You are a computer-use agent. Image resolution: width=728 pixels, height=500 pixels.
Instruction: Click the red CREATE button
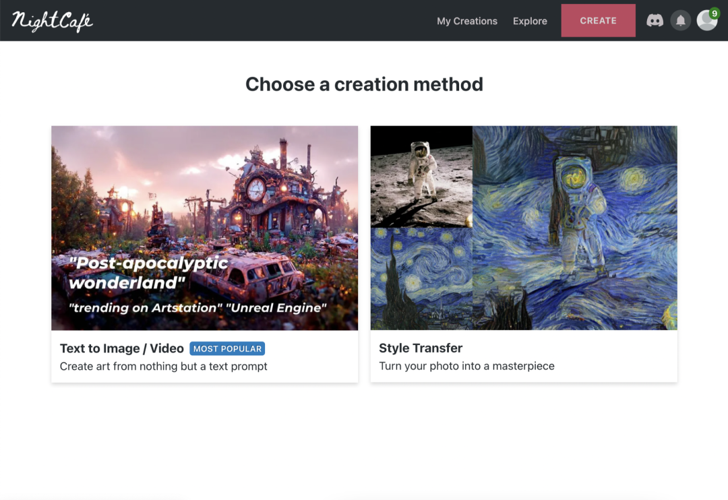pos(598,20)
